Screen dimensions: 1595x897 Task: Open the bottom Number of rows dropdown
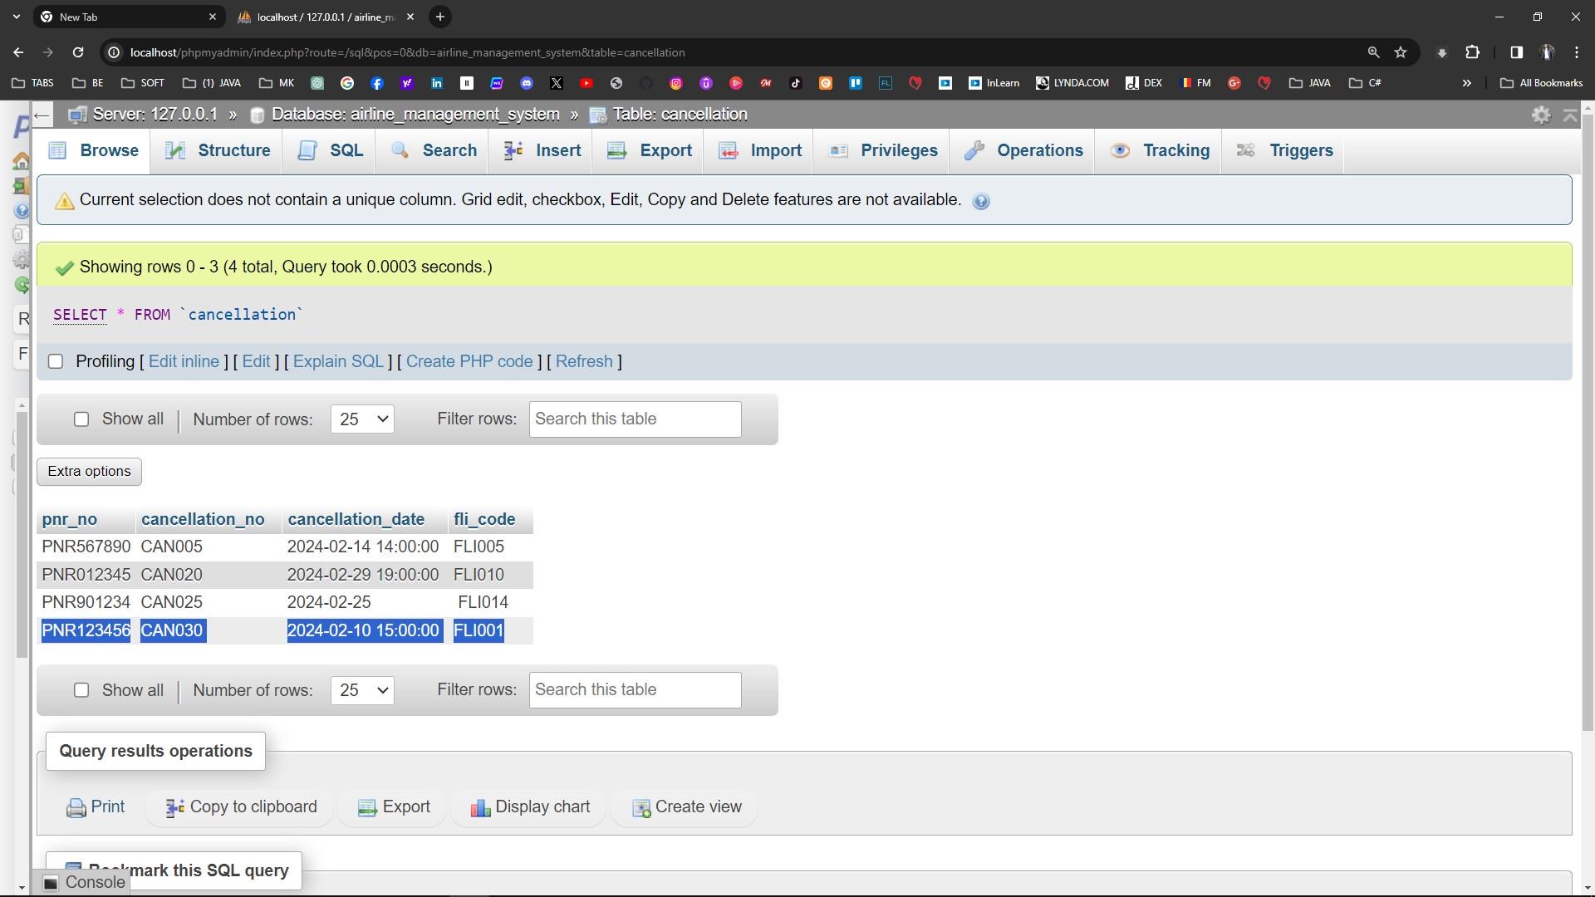tap(362, 690)
